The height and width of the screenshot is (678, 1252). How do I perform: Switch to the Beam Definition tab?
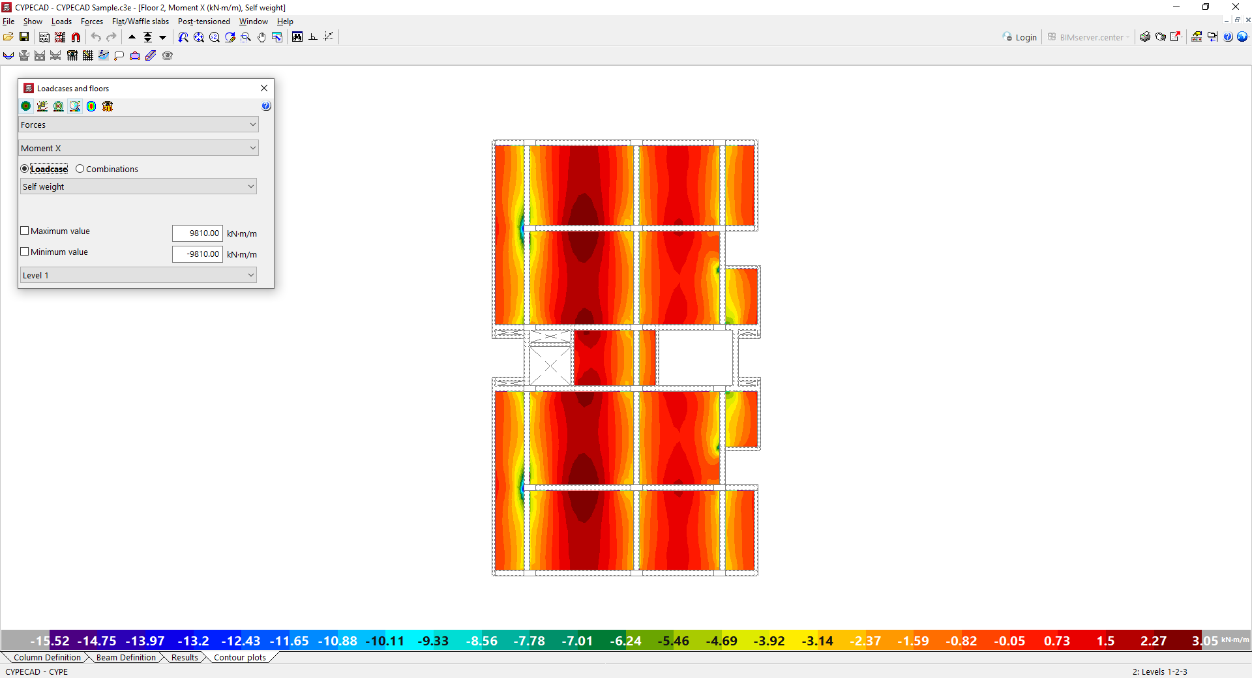[x=126, y=657]
